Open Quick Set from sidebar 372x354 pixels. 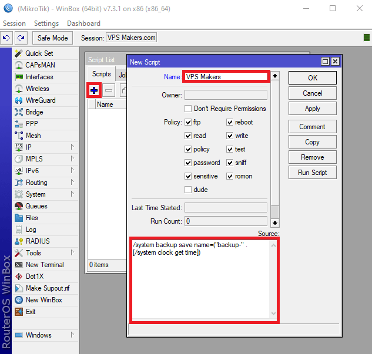click(46, 53)
